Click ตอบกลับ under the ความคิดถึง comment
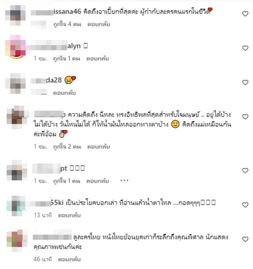Screen dimensions: 253x269 coord(98,147)
